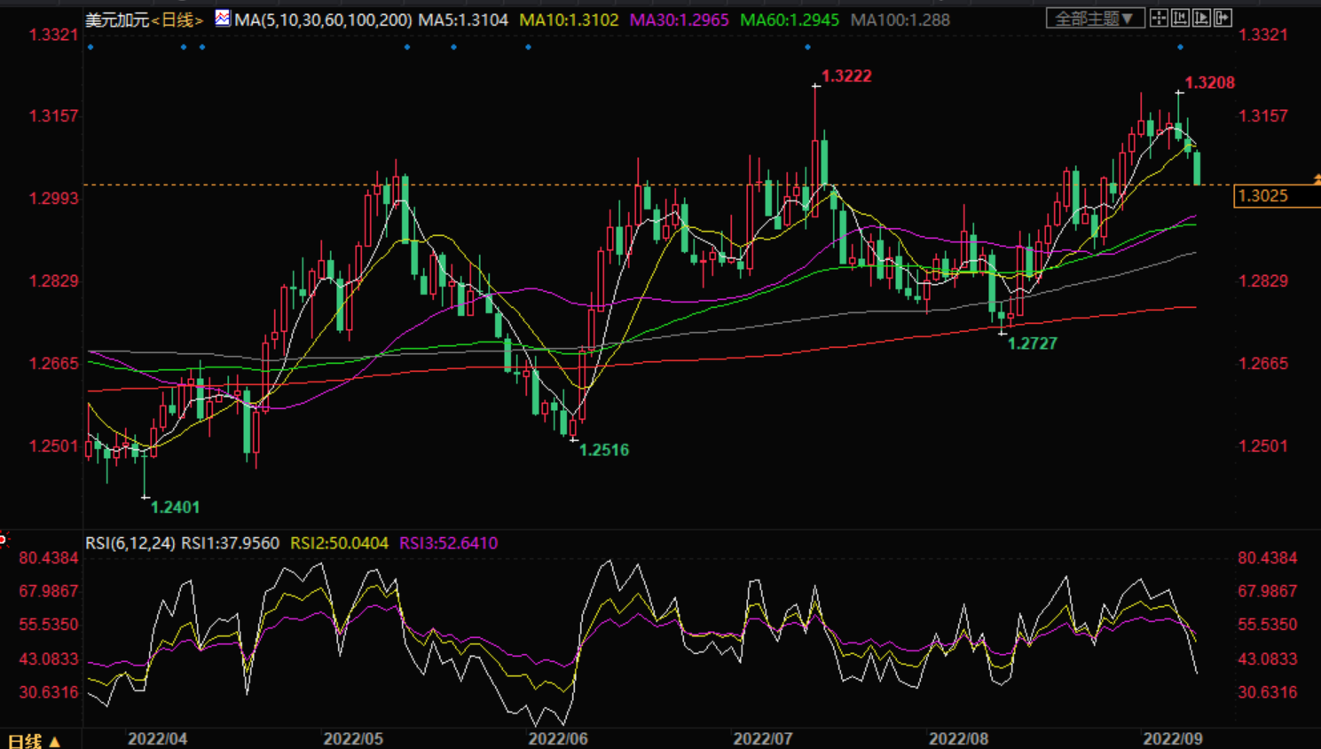Click the crosshair cursor icon
1321x749 pixels.
(x=1159, y=18)
